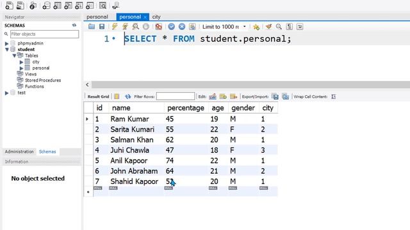Expand the test schema
This screenshot has width=410, height=230.
(7, 93)
